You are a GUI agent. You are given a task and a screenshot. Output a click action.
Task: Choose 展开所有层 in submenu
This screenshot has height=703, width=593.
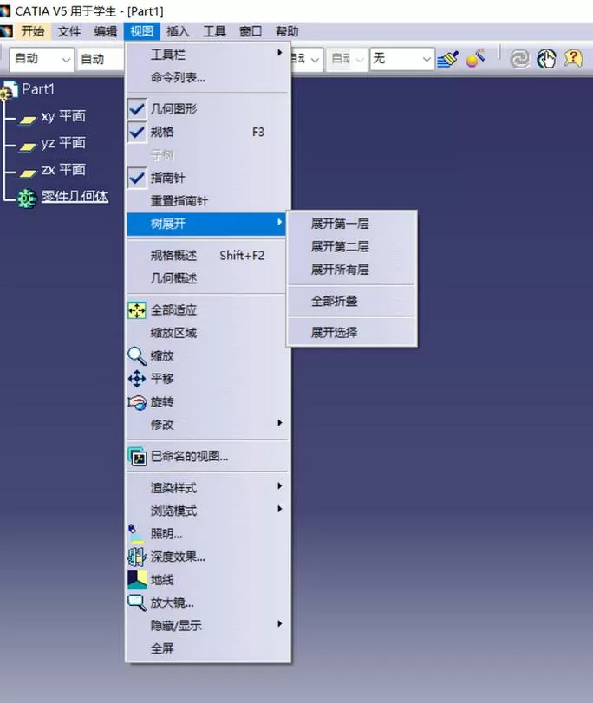coord(352,269)
